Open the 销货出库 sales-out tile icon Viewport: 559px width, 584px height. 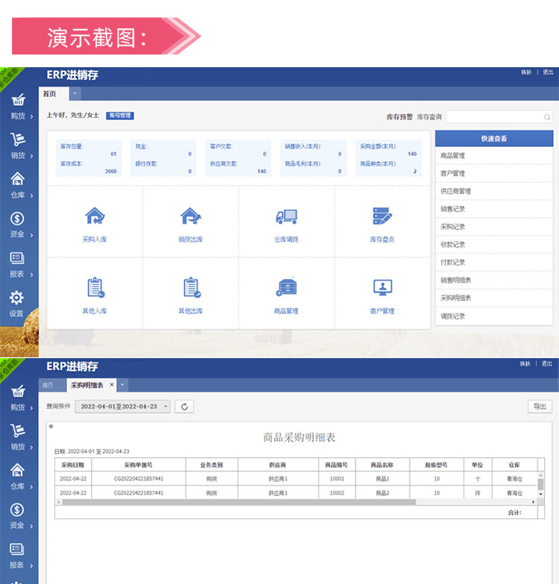191,216
